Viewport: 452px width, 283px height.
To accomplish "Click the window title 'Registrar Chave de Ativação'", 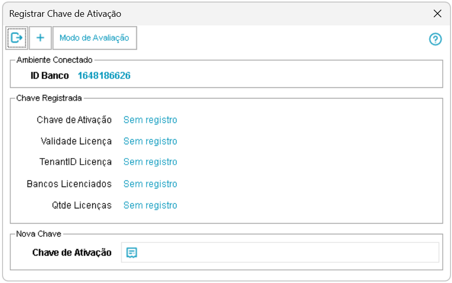I will coord(65,14).
